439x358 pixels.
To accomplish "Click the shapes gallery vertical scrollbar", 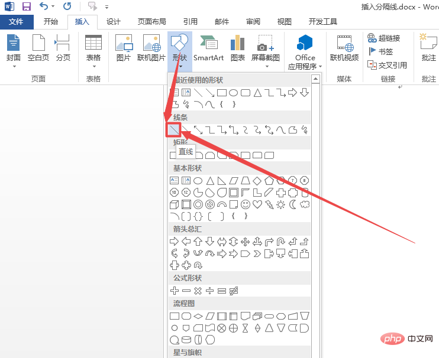I will (317, 219).
